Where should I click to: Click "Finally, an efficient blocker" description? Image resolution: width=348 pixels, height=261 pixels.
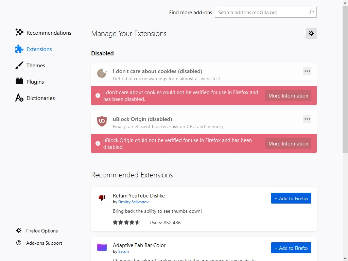tap(169, 126)
